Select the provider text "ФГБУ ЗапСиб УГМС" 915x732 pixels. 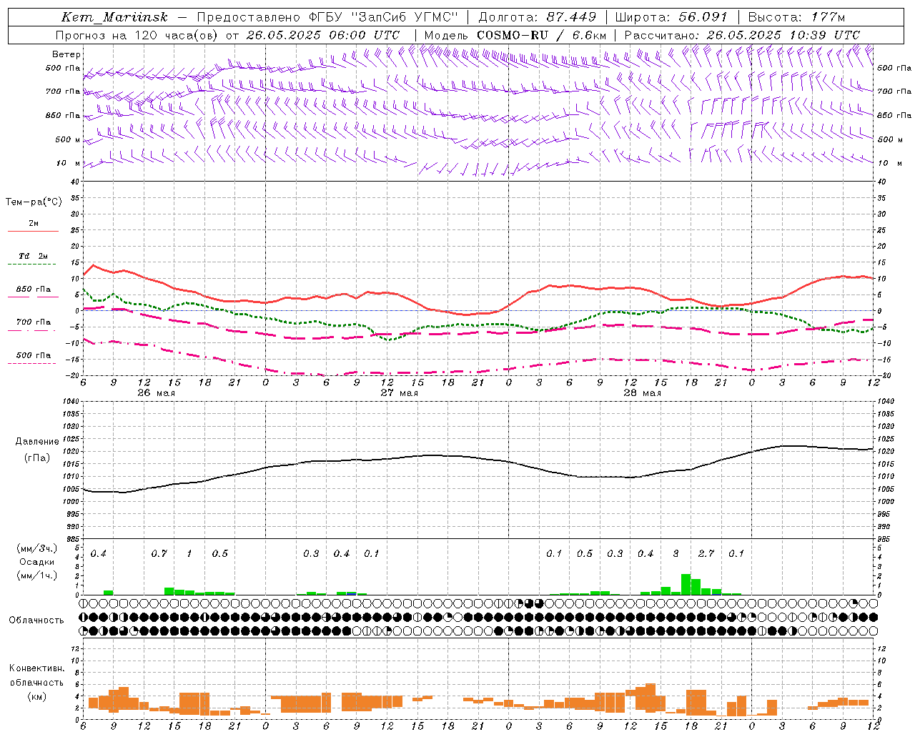pos(384,17)
